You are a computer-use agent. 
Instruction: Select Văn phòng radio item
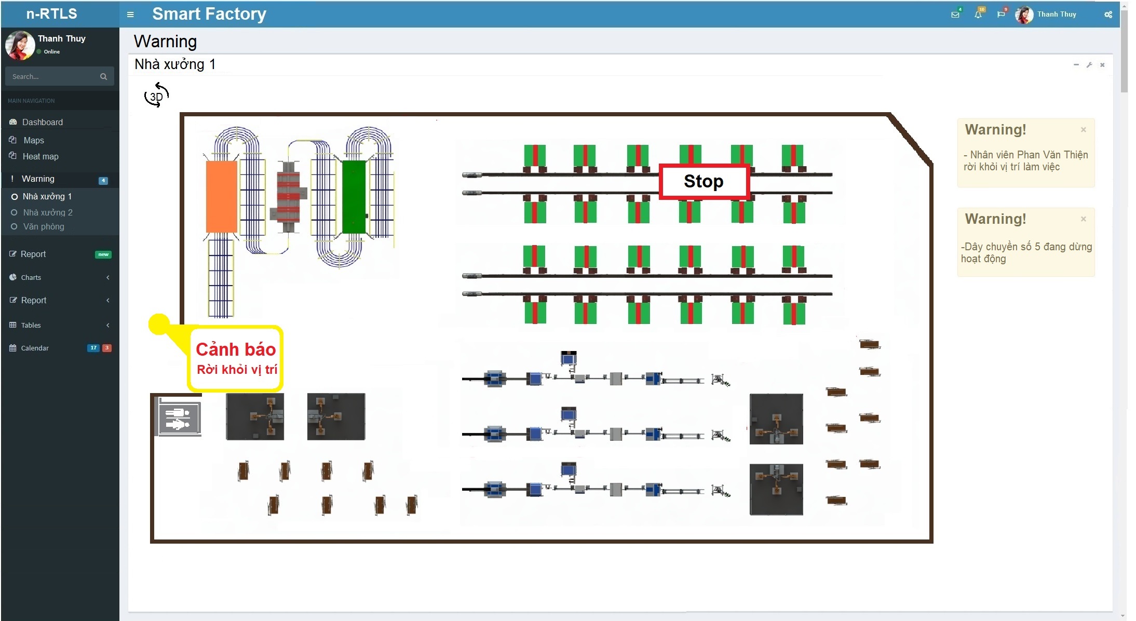tap(43, 226)
